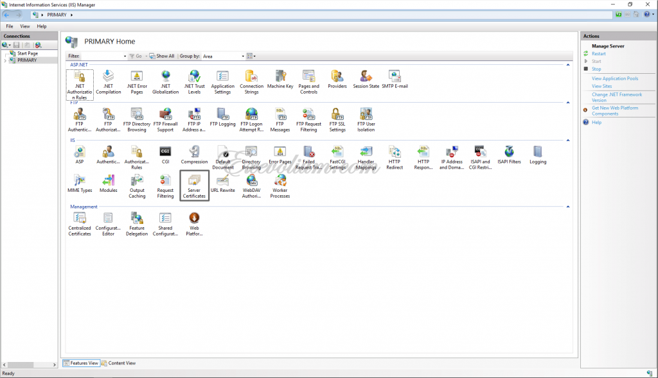The width and height of the screenshot is (658, 378).
Task: Open Application Settings feature
Action: 223,82
